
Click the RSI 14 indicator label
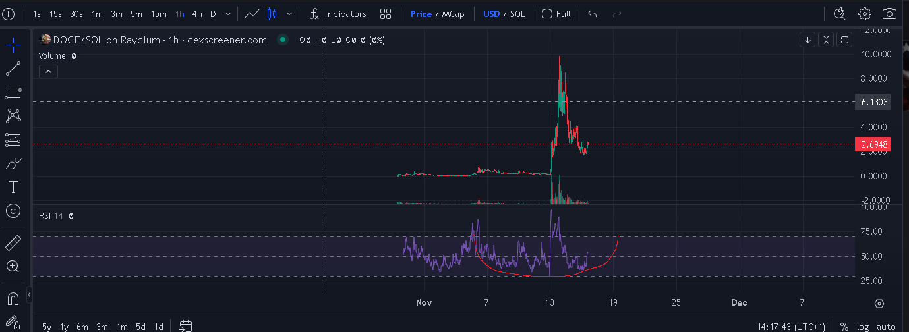tap(49, 215)
